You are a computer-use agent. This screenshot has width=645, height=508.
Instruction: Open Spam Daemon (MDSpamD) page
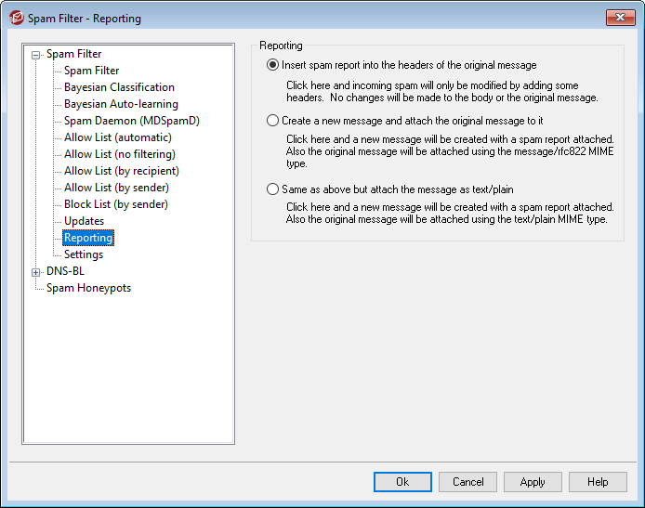pyautogui.click(x=131, y=121)
